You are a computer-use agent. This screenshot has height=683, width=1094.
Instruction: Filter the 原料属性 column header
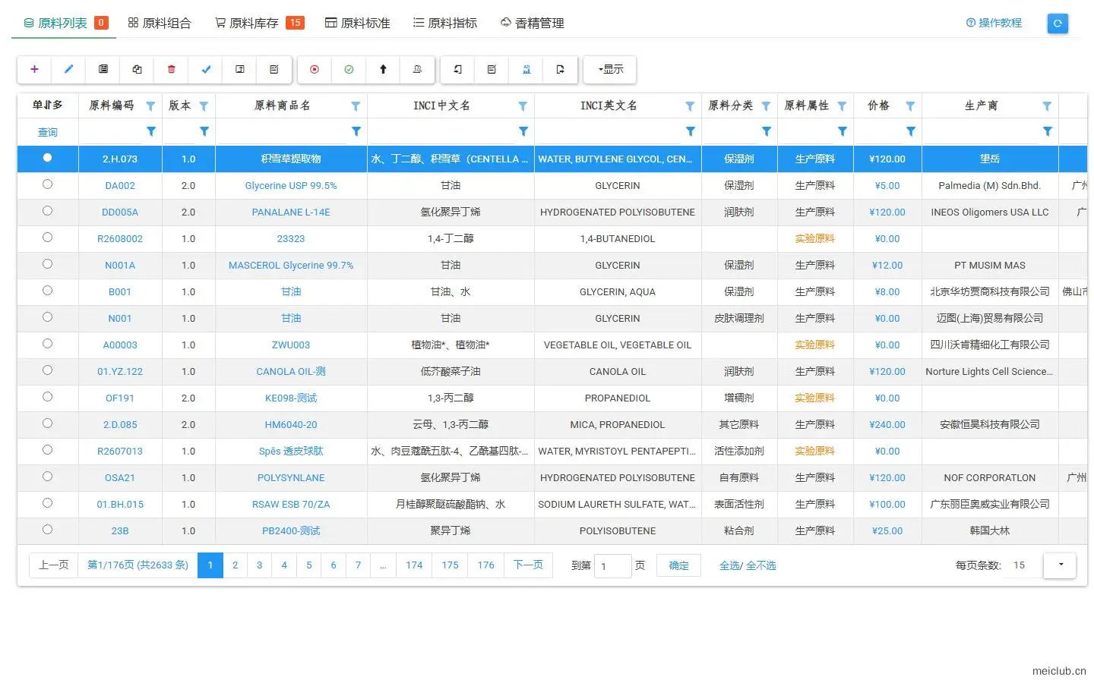point(842,106)
